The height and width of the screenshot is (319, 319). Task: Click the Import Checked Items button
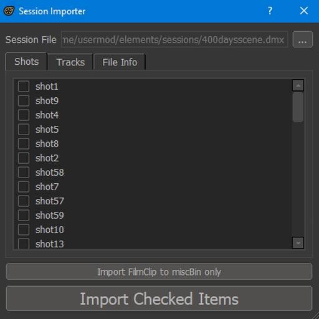(x=159, y=298)
